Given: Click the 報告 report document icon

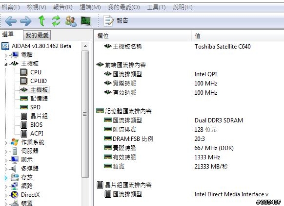Looking at the screenshot, I should coord(109,21).
